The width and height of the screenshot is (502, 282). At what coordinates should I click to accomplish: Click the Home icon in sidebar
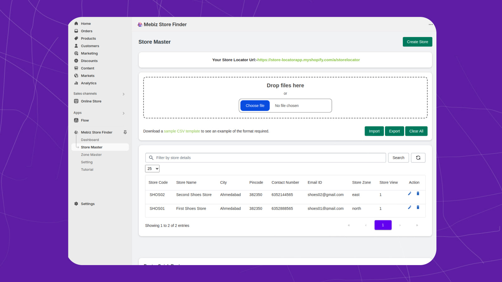pyautogui.click(x=76, y=23)
